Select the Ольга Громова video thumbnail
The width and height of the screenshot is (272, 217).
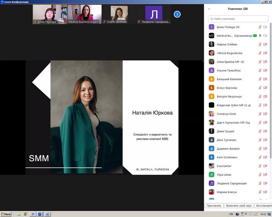point(119,14)
